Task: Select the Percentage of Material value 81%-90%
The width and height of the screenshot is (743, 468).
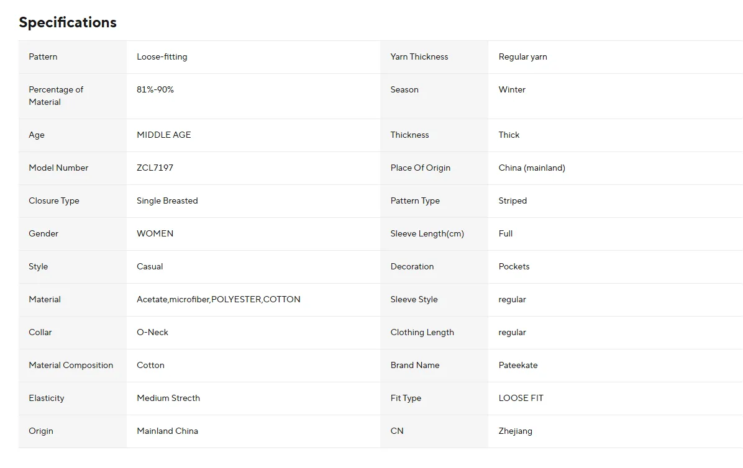Action: [x=155, y=90]
